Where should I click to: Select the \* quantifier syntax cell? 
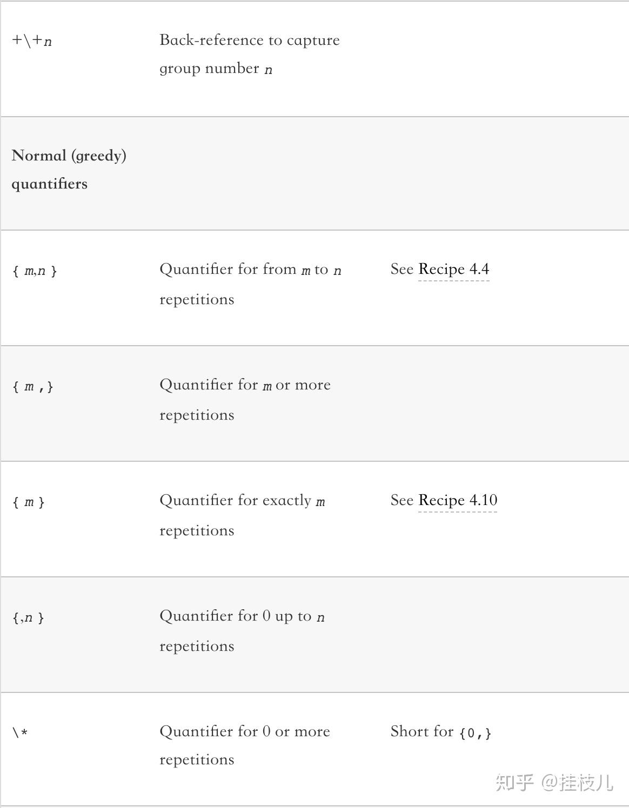pyautogui.click(x=20, y=733)
